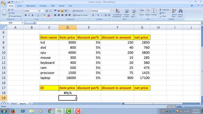Align cell text to the left
Viewport: 203px width, 114px height.
pyautogui.click(x=55, y=15)
